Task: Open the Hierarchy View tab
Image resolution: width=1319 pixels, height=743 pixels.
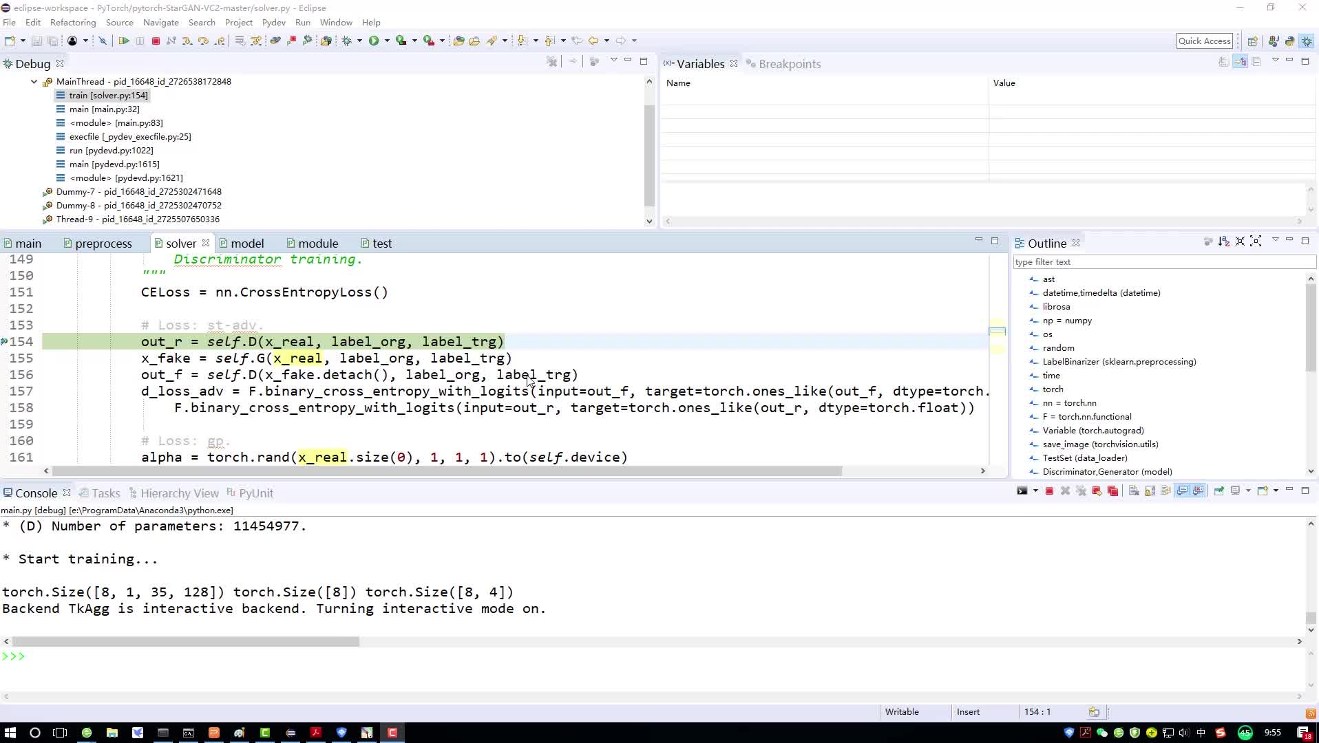Action: 173,493
